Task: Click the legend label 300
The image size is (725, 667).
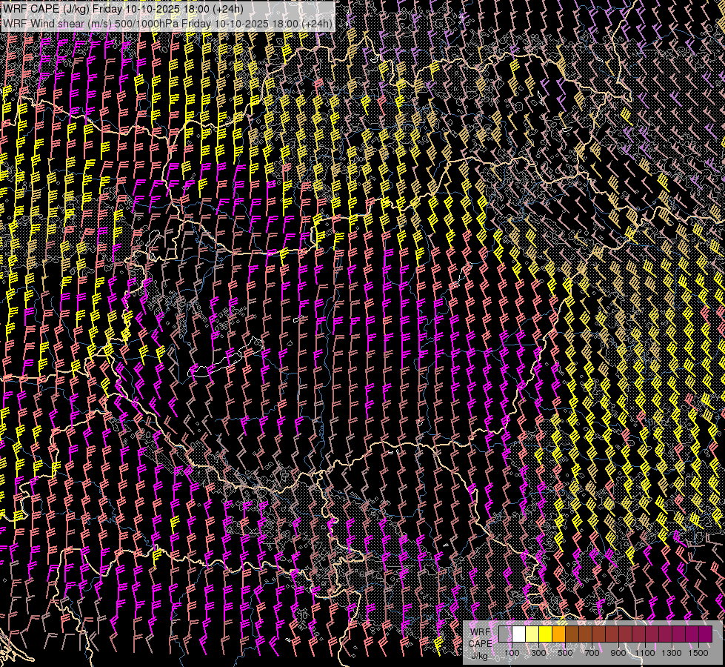Action: click(x=538, y=653)
